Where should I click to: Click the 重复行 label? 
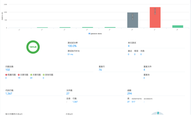[102, 67]
